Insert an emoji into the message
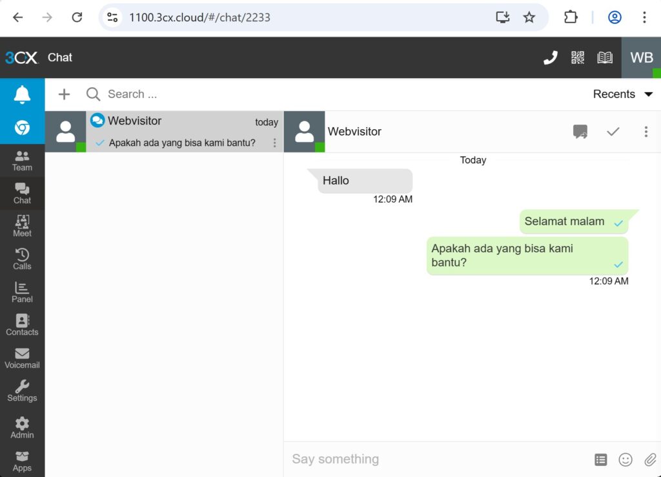Screen dimensions: 661x477 625,459
